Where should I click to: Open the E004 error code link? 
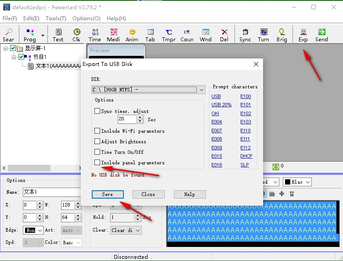[x=217, y=122]
